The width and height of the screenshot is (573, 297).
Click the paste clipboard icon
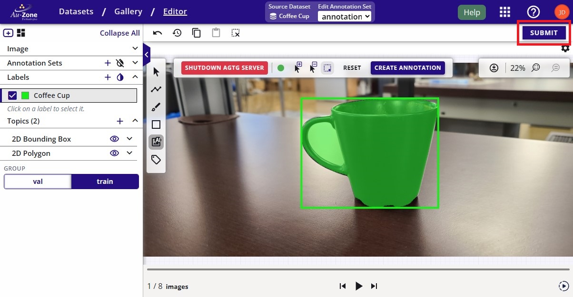click(x=216, y=33)
